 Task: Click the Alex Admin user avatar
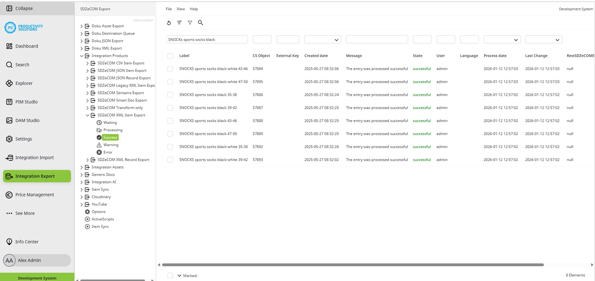9,260
